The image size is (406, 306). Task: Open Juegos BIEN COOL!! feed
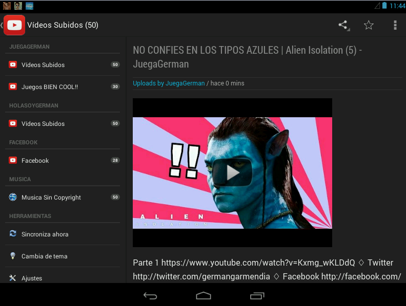click(x=63, y=86)
